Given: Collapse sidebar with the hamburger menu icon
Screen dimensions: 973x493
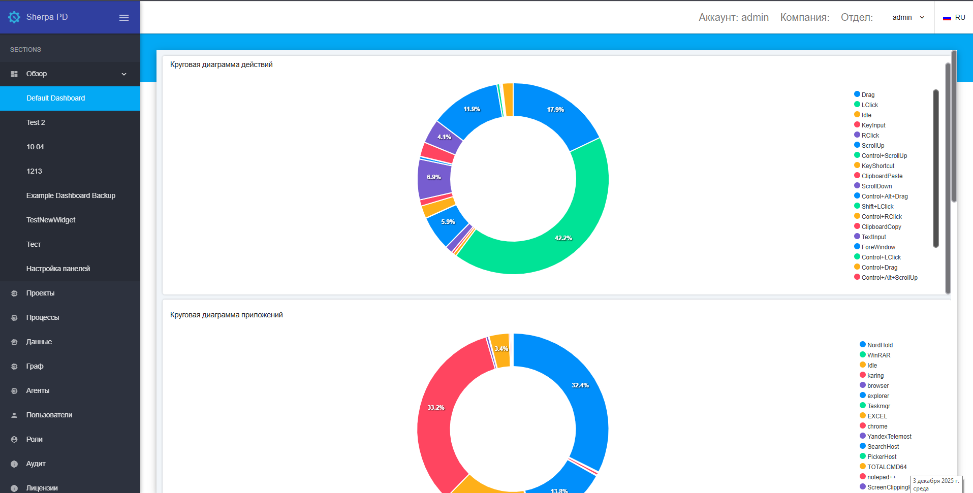Looking at the screenshot, I should click(x=124, y=18).
